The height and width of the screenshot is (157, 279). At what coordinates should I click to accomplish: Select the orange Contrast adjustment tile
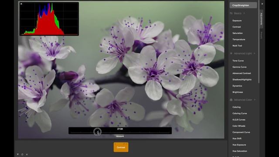(121, 147)
